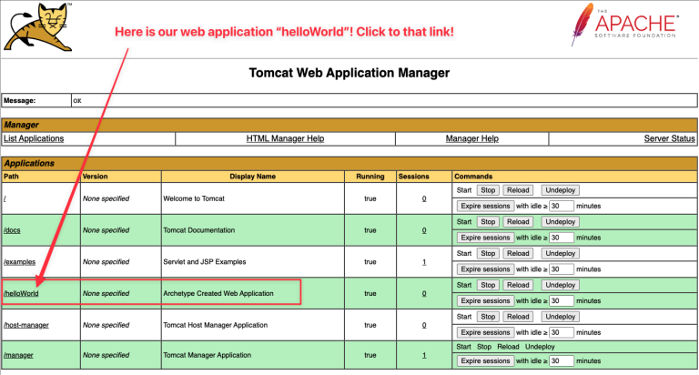The width and height of the screenshot is (699, 375).
Task: Expire sessions for /host-manager application
Action: point(485,332)
